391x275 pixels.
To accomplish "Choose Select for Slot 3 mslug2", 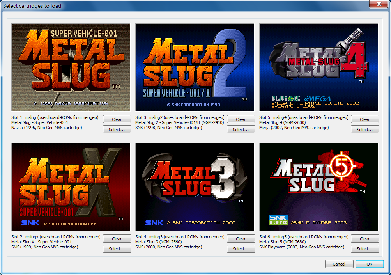I will [x=241, y=129].
